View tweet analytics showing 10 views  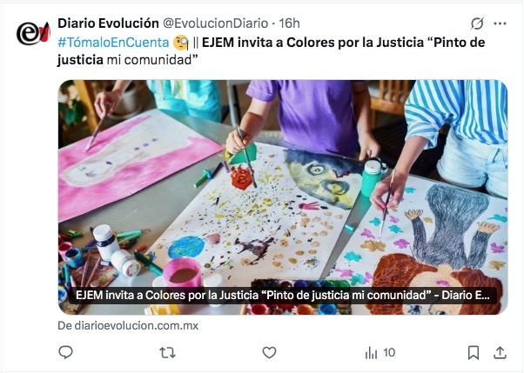pos(380,352)
